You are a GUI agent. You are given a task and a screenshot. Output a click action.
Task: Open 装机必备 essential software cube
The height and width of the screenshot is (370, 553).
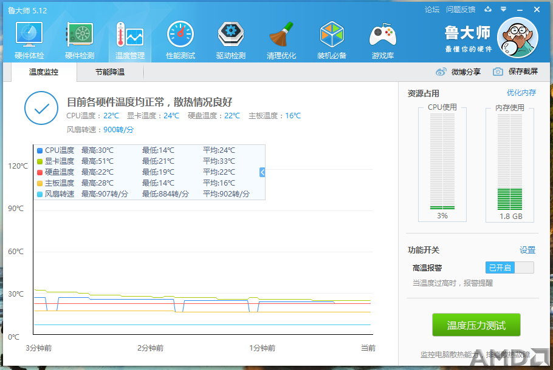coord(332,40)
